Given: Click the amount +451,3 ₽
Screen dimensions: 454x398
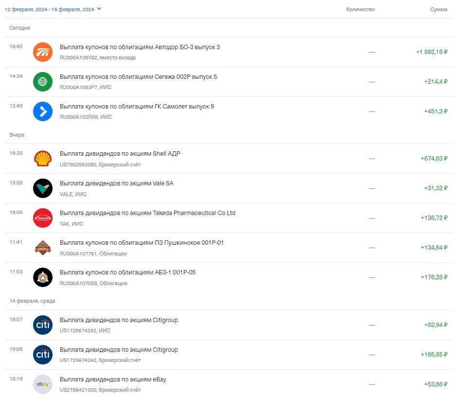Looking at the screenshot, I should point(436,111).
